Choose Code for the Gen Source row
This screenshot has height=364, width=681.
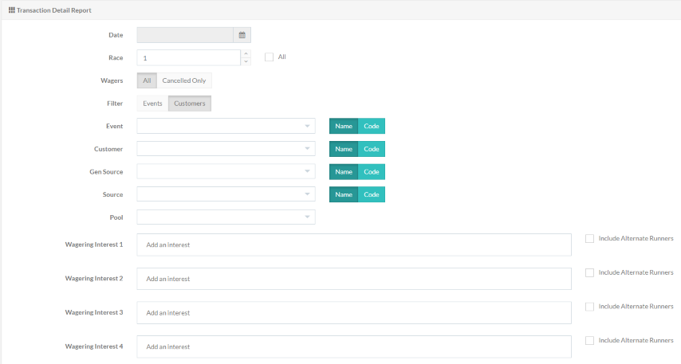pyautogui.click(x=372, y=172)
